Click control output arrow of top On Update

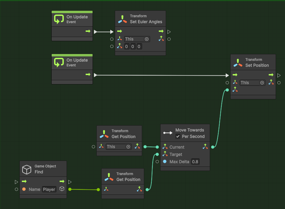88,31
